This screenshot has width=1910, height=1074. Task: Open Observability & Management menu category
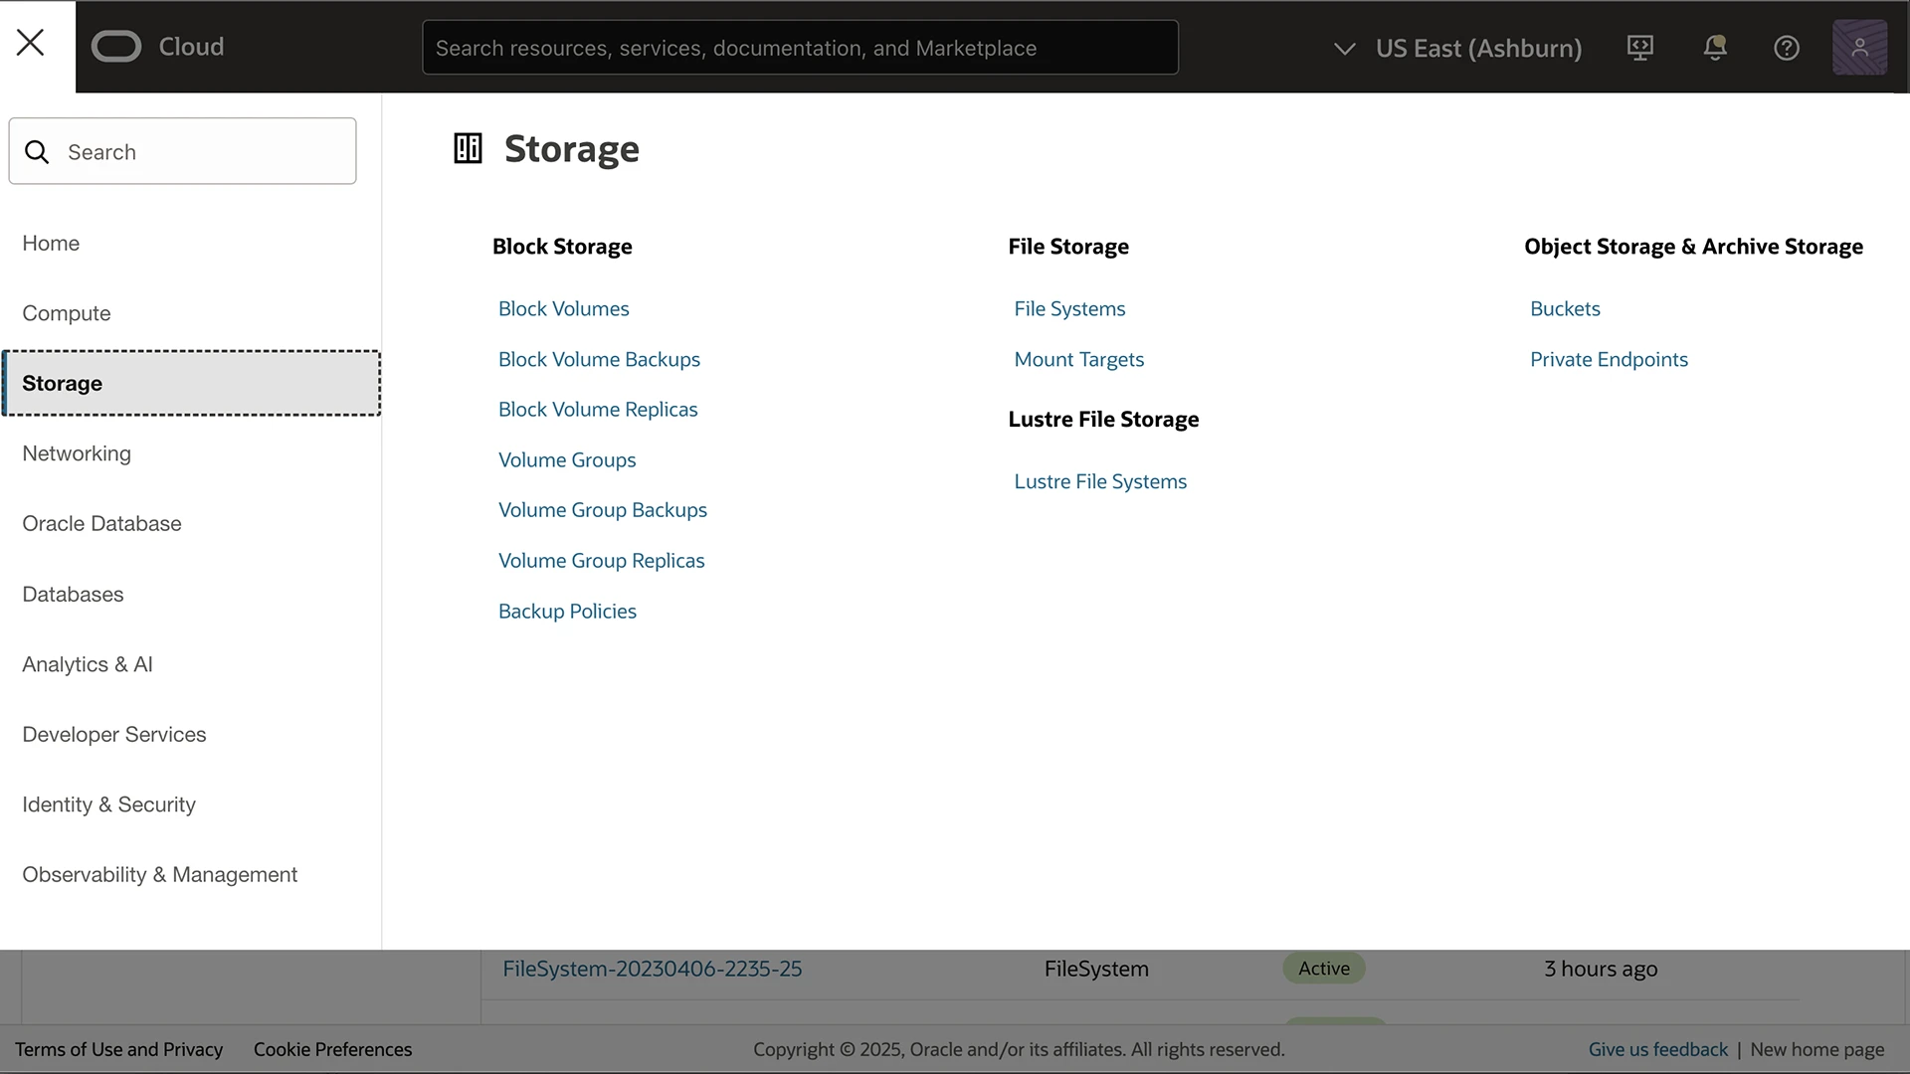(159, 875)
